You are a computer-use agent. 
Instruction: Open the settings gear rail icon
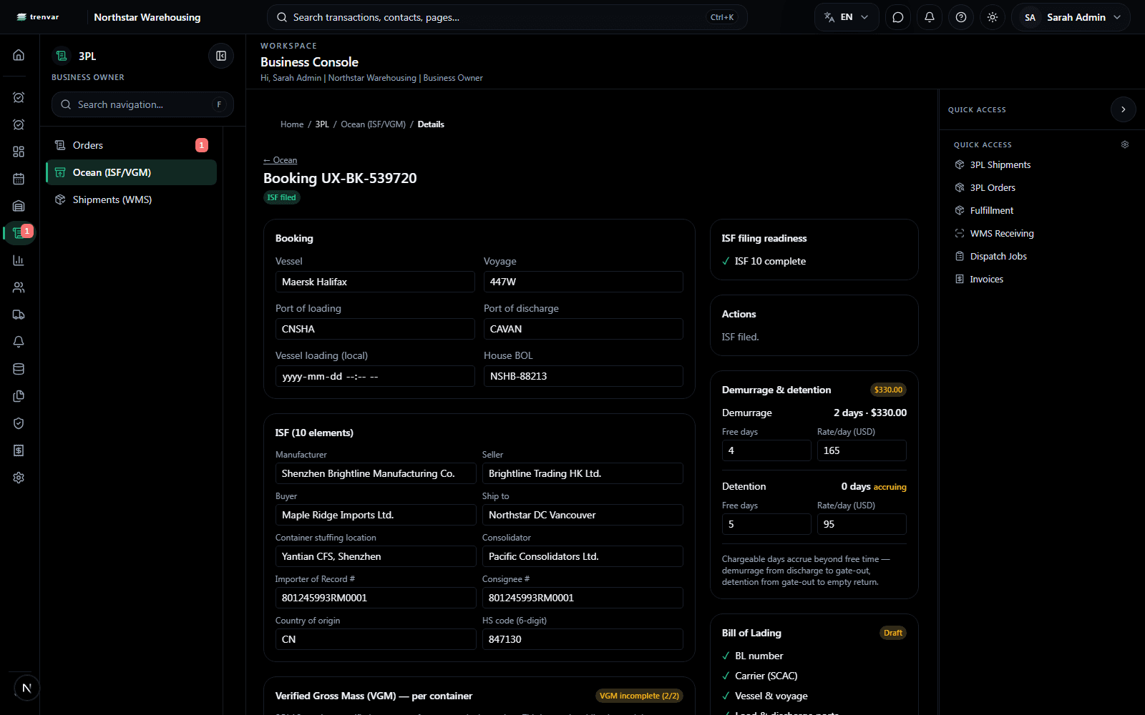[19, 478]
